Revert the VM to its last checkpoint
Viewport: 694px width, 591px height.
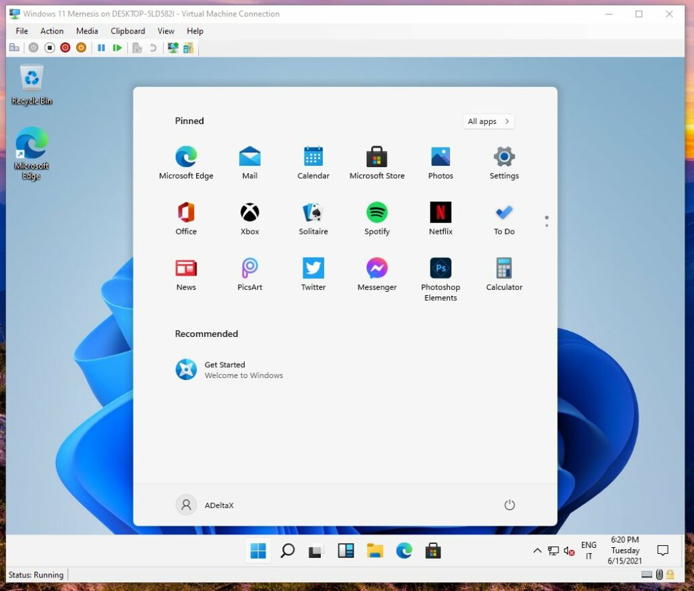pos(152,47)
